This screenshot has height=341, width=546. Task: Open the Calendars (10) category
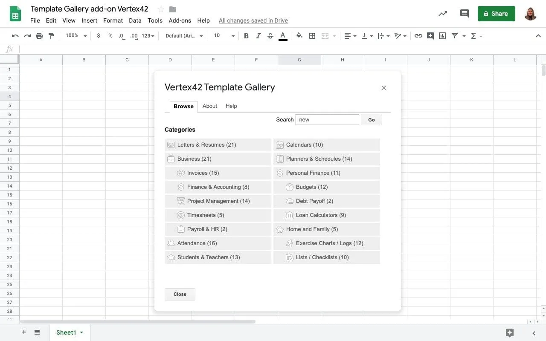tap(327, 145)
